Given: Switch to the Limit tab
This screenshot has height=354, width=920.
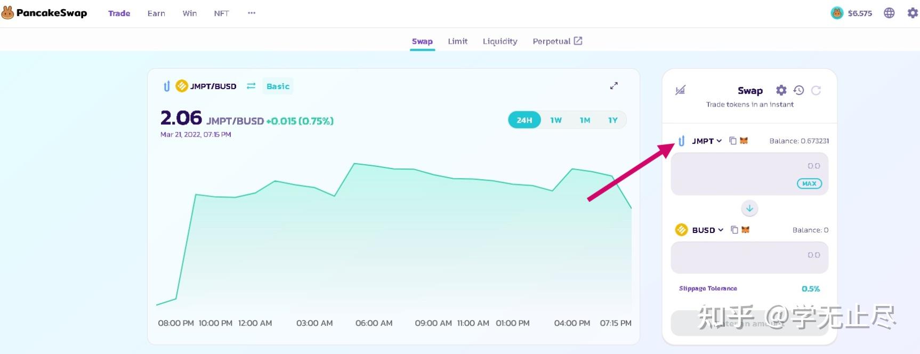Looking at the screenshot, I should (x=458, y=41).
